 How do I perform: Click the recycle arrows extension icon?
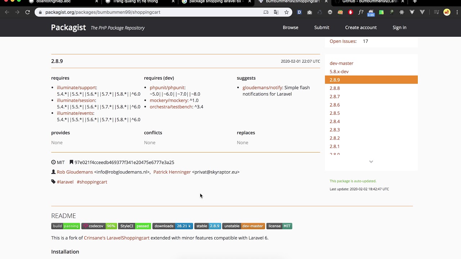tap(319, 12)
